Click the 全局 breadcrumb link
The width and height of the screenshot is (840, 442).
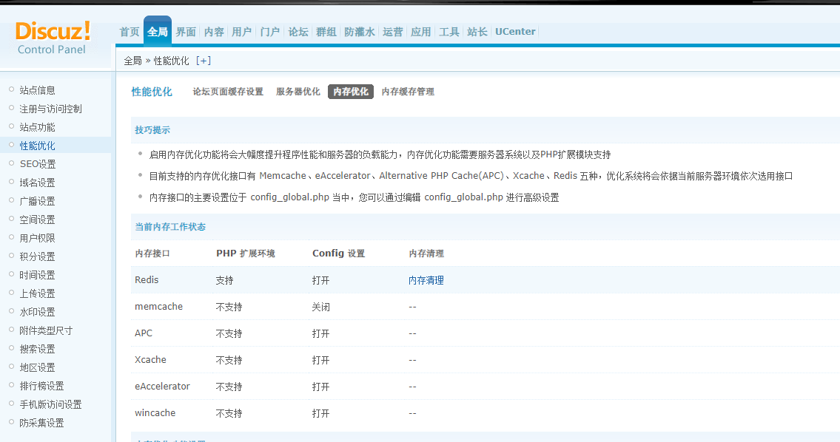[x=131, y=61]
